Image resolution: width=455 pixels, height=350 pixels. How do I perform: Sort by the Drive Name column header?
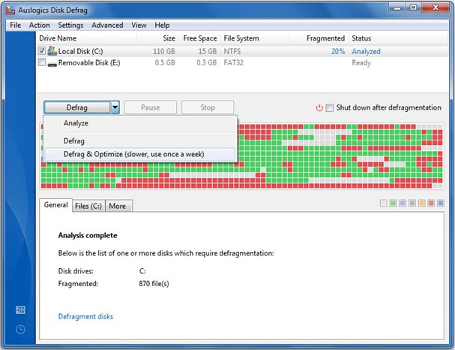(86, 38)
